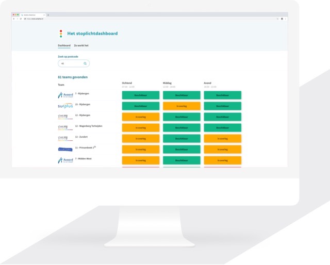Click Middag Beschikbaar for 7 - Rijsbergen
The height and width of the screenshot is (265, 330).
181,95
